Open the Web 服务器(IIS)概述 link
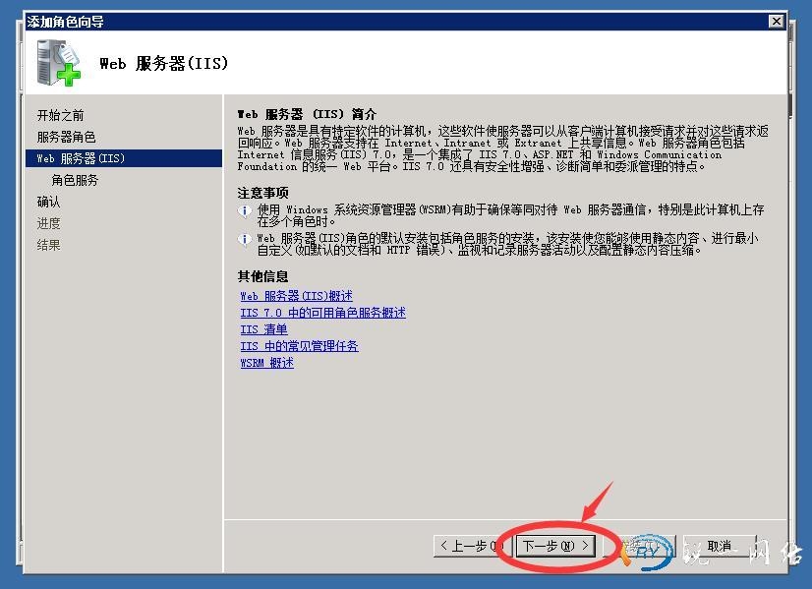The width and height of the screenshot is (812, 589). (296, 296)
